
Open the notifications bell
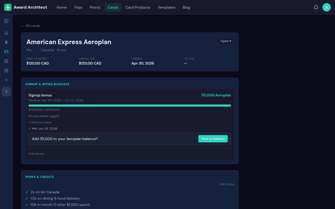(316, 7)
